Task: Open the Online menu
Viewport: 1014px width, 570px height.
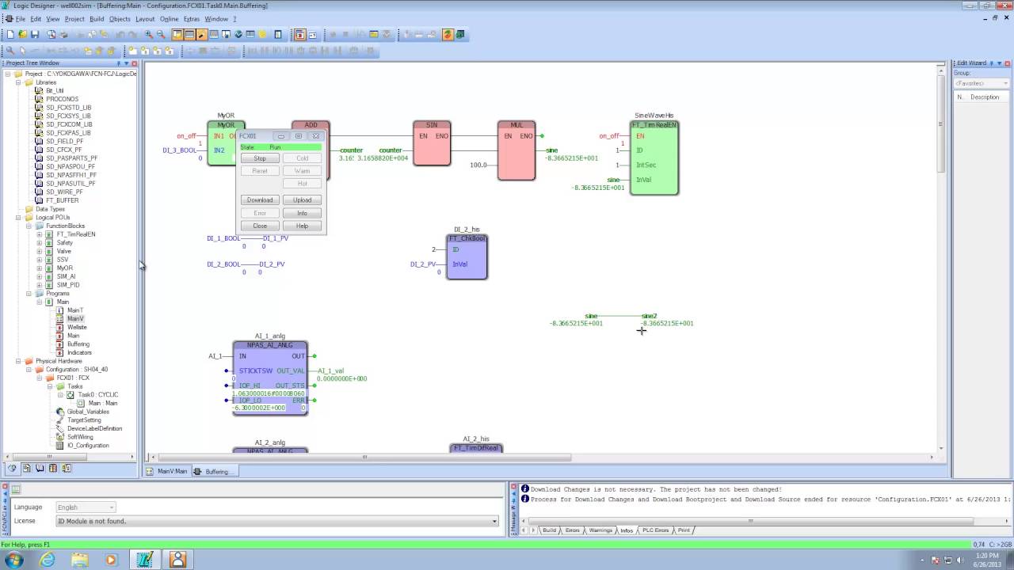Action: point(169,19)
